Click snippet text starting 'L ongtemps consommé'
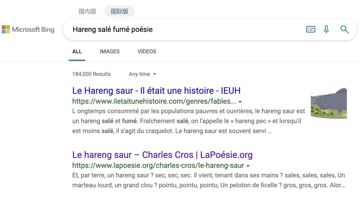 pyautogui.click(x=188, y=121)
